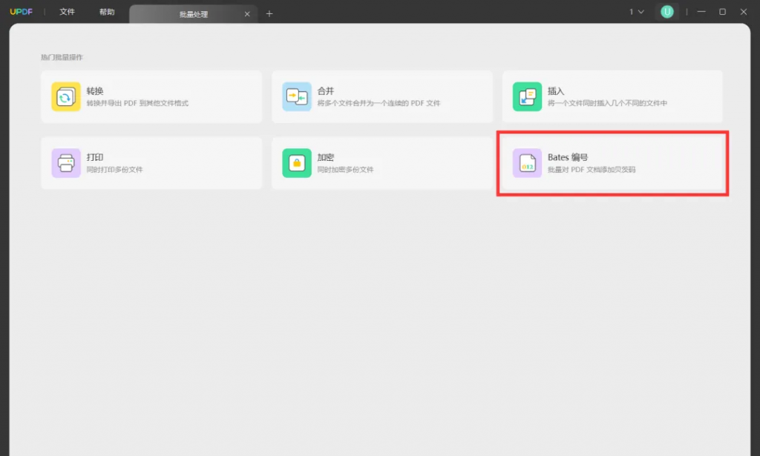Click description 同时加密多份文件

click(x=346, y=170)
